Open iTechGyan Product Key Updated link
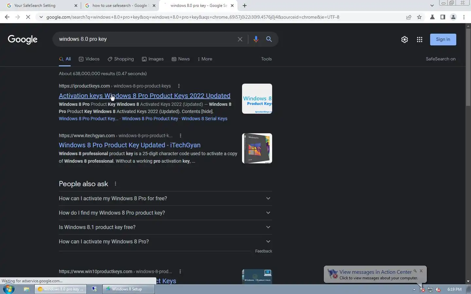The width and height of the screenshot is (471, 294). [x=130, y=145]
